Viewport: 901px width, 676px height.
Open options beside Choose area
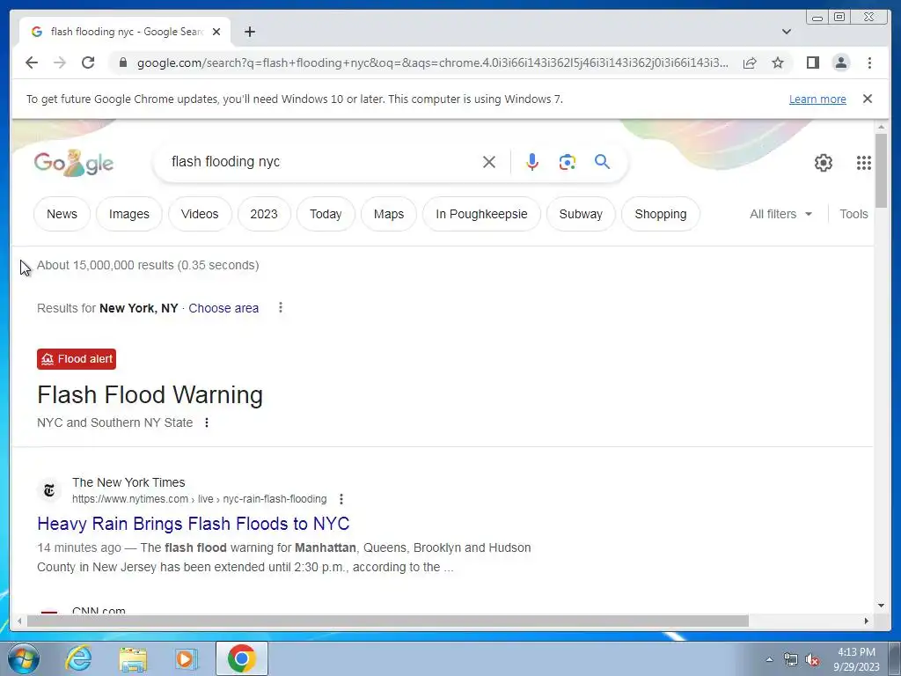pyautogui.click(x=281, y=307)
